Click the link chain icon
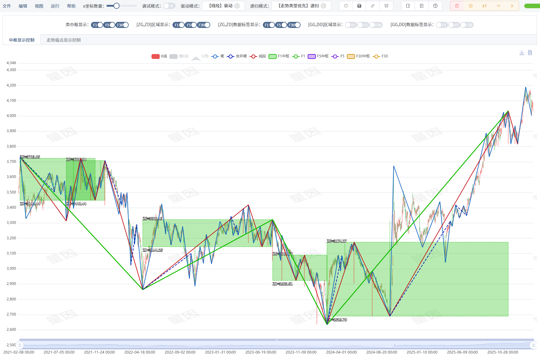Viewport: 540px width, 359px height. (x=373, y=6)
